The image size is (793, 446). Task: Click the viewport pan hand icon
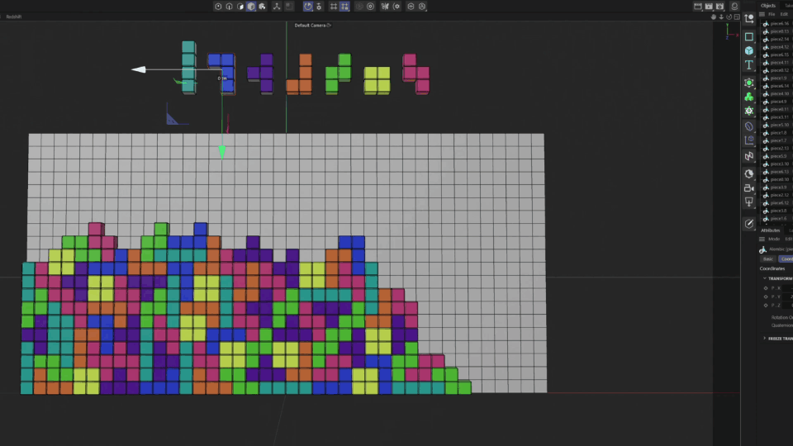tap(714, 17)
